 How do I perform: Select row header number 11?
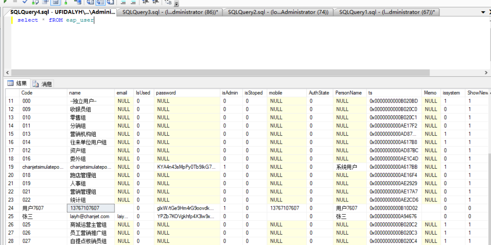tap(13, 101)
